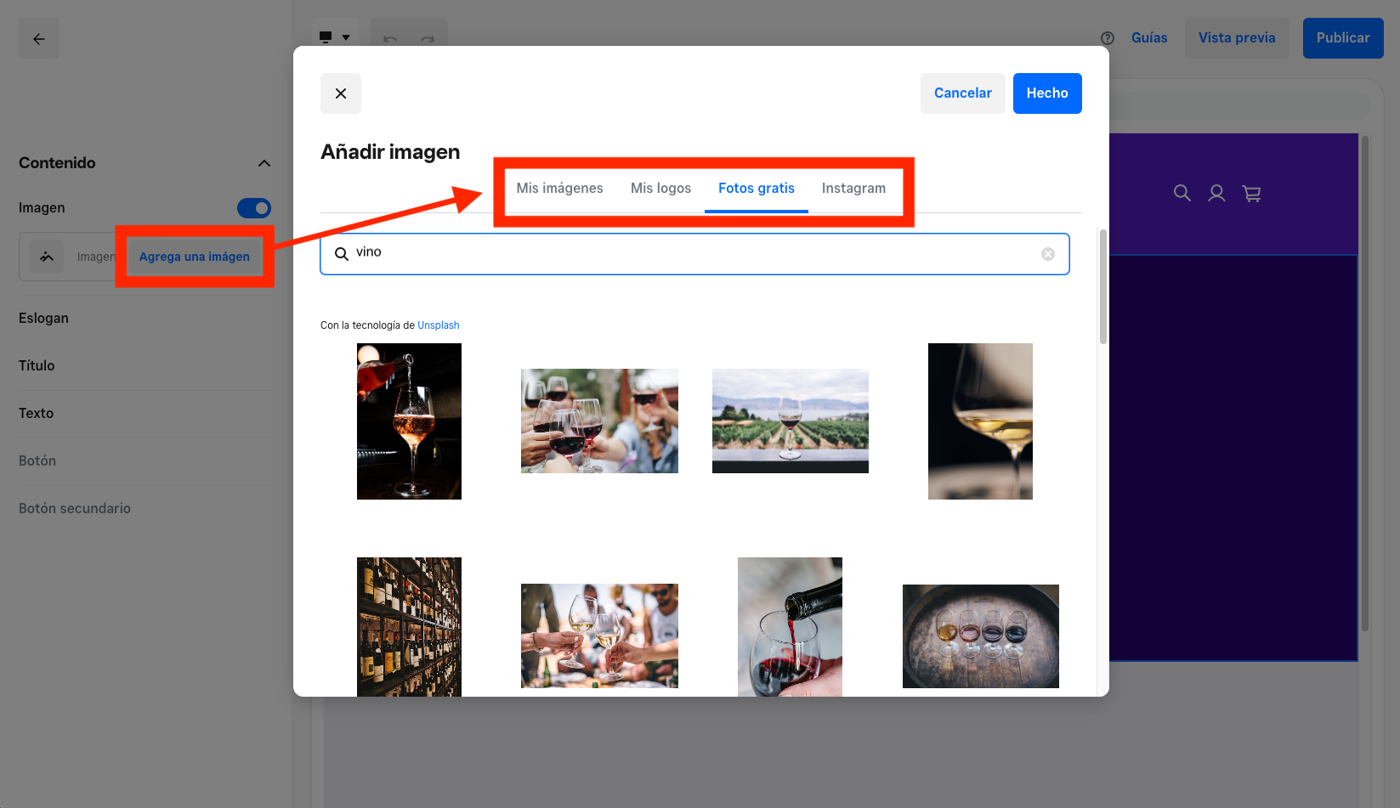The image size is (1400, 808).
Task: Switch to the Mis imágenes tab
Action: [x=559, y=188]
